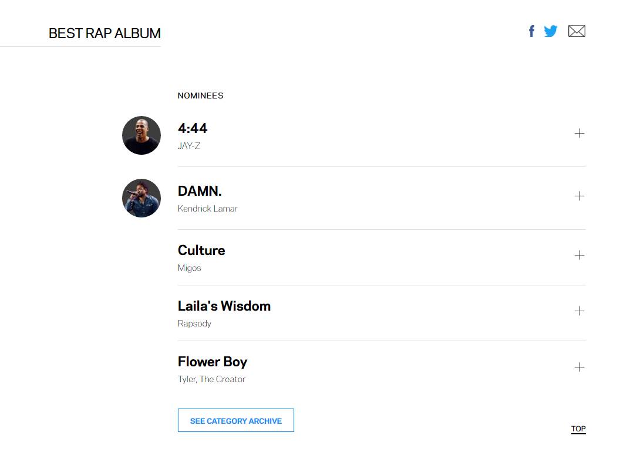Click the Tyler, The Creator artist name
620x456 pixels.
point(211,379)
